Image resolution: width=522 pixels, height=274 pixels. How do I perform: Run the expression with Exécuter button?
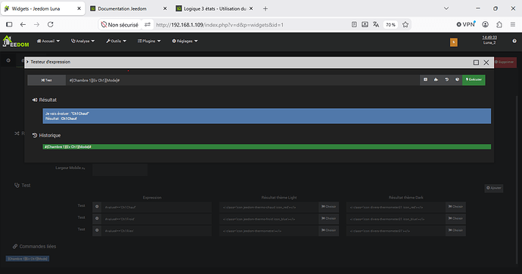(474, 80)
